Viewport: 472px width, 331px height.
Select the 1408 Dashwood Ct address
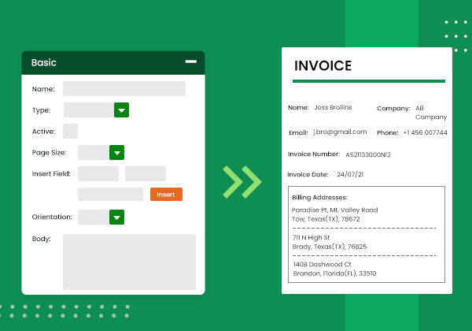pyautogui.click(x=334, y=269)
